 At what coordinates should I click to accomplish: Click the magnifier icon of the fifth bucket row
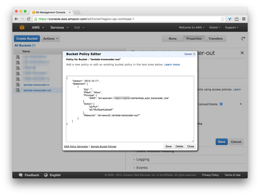click(18, 79)
